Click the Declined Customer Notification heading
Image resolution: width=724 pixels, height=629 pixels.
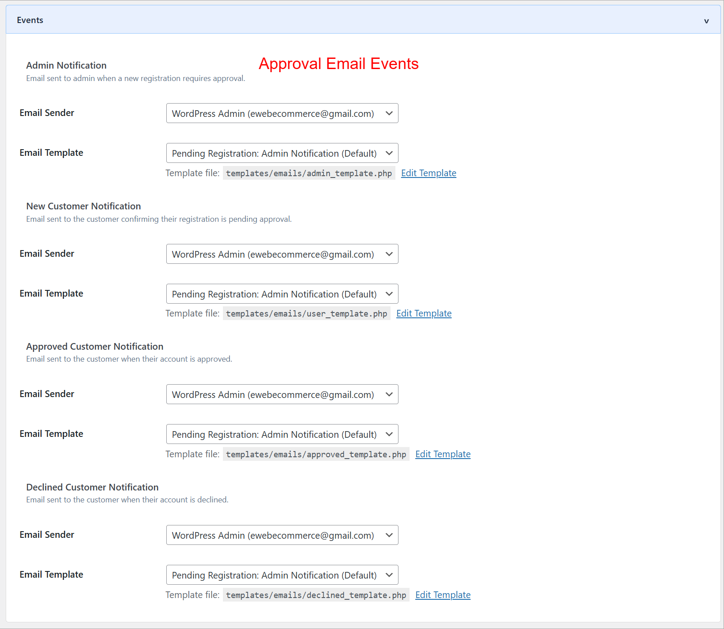[92, 487]
